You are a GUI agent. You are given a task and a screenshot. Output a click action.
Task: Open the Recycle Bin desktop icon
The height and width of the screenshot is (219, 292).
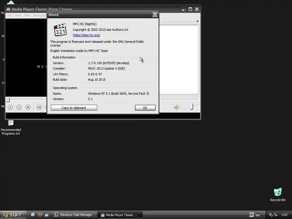(x=278, y=194)
